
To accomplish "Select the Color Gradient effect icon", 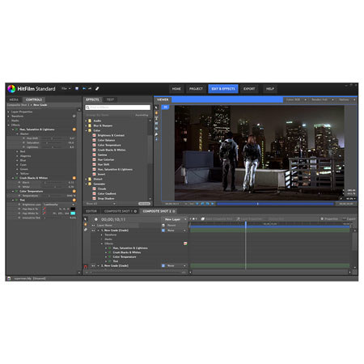I will coord(95,193).
